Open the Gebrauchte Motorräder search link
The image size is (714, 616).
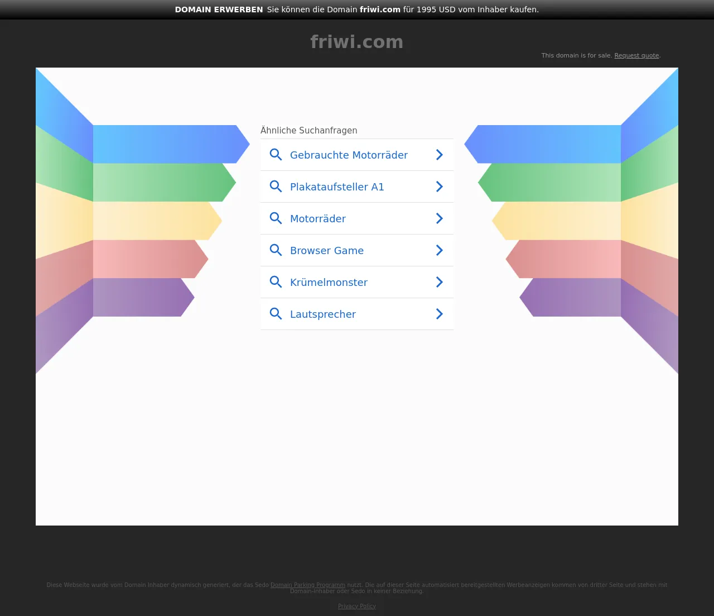click(357, 155)
